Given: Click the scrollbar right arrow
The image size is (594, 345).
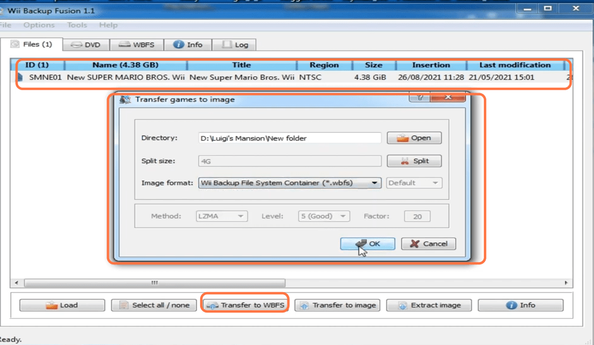Looking at the screenshot, I should [x=566, y=283].
